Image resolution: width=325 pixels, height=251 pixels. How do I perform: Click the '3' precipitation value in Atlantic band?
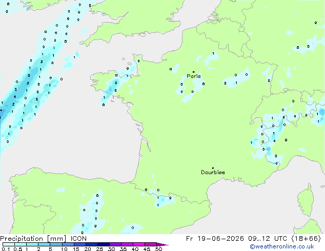pos(28,83)
